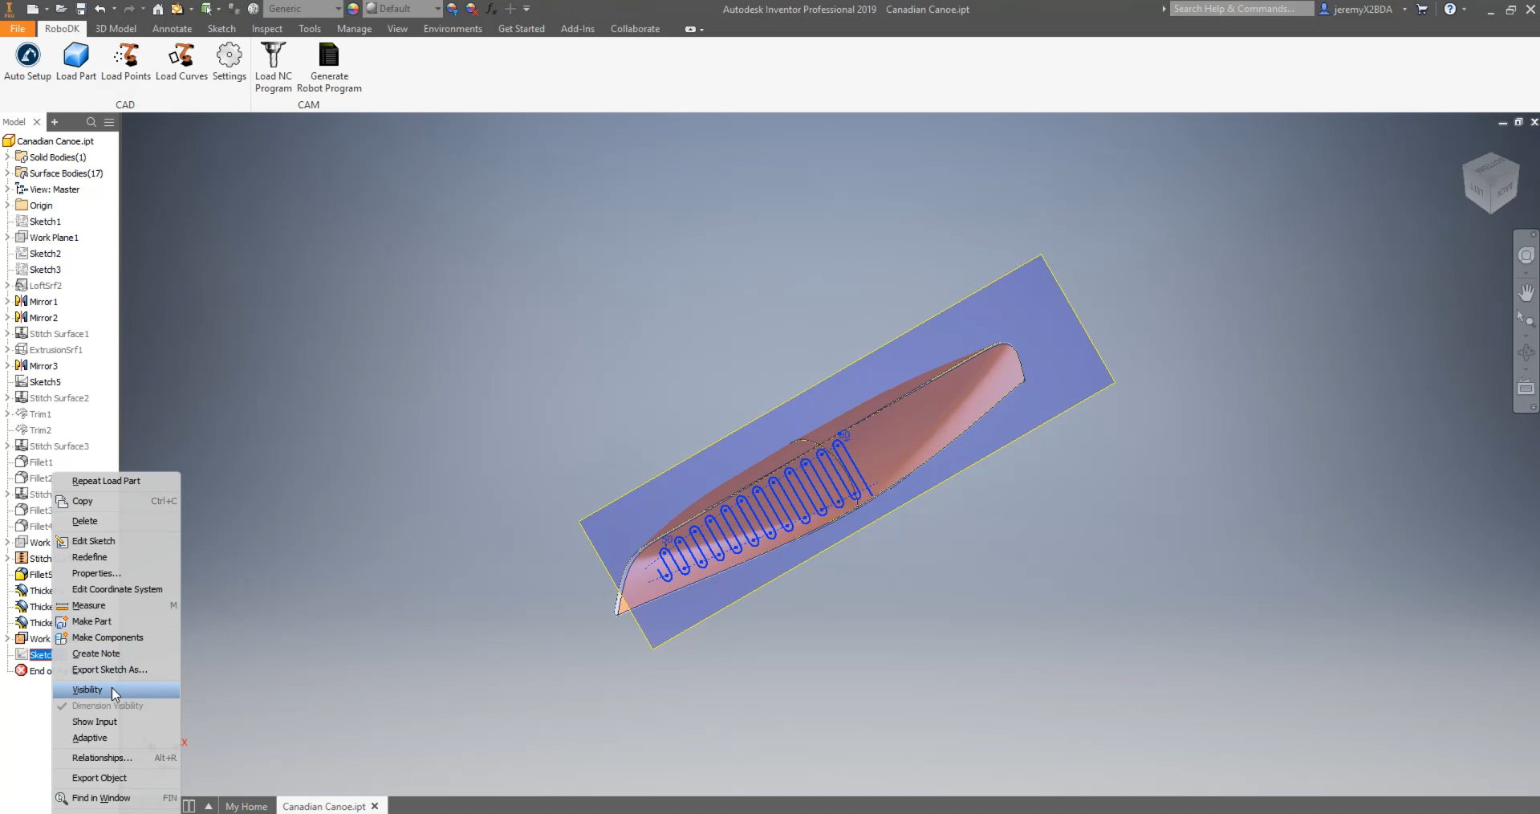Click Generate Robot Program icon
The image size is (1540, 814).
(329, 55)
